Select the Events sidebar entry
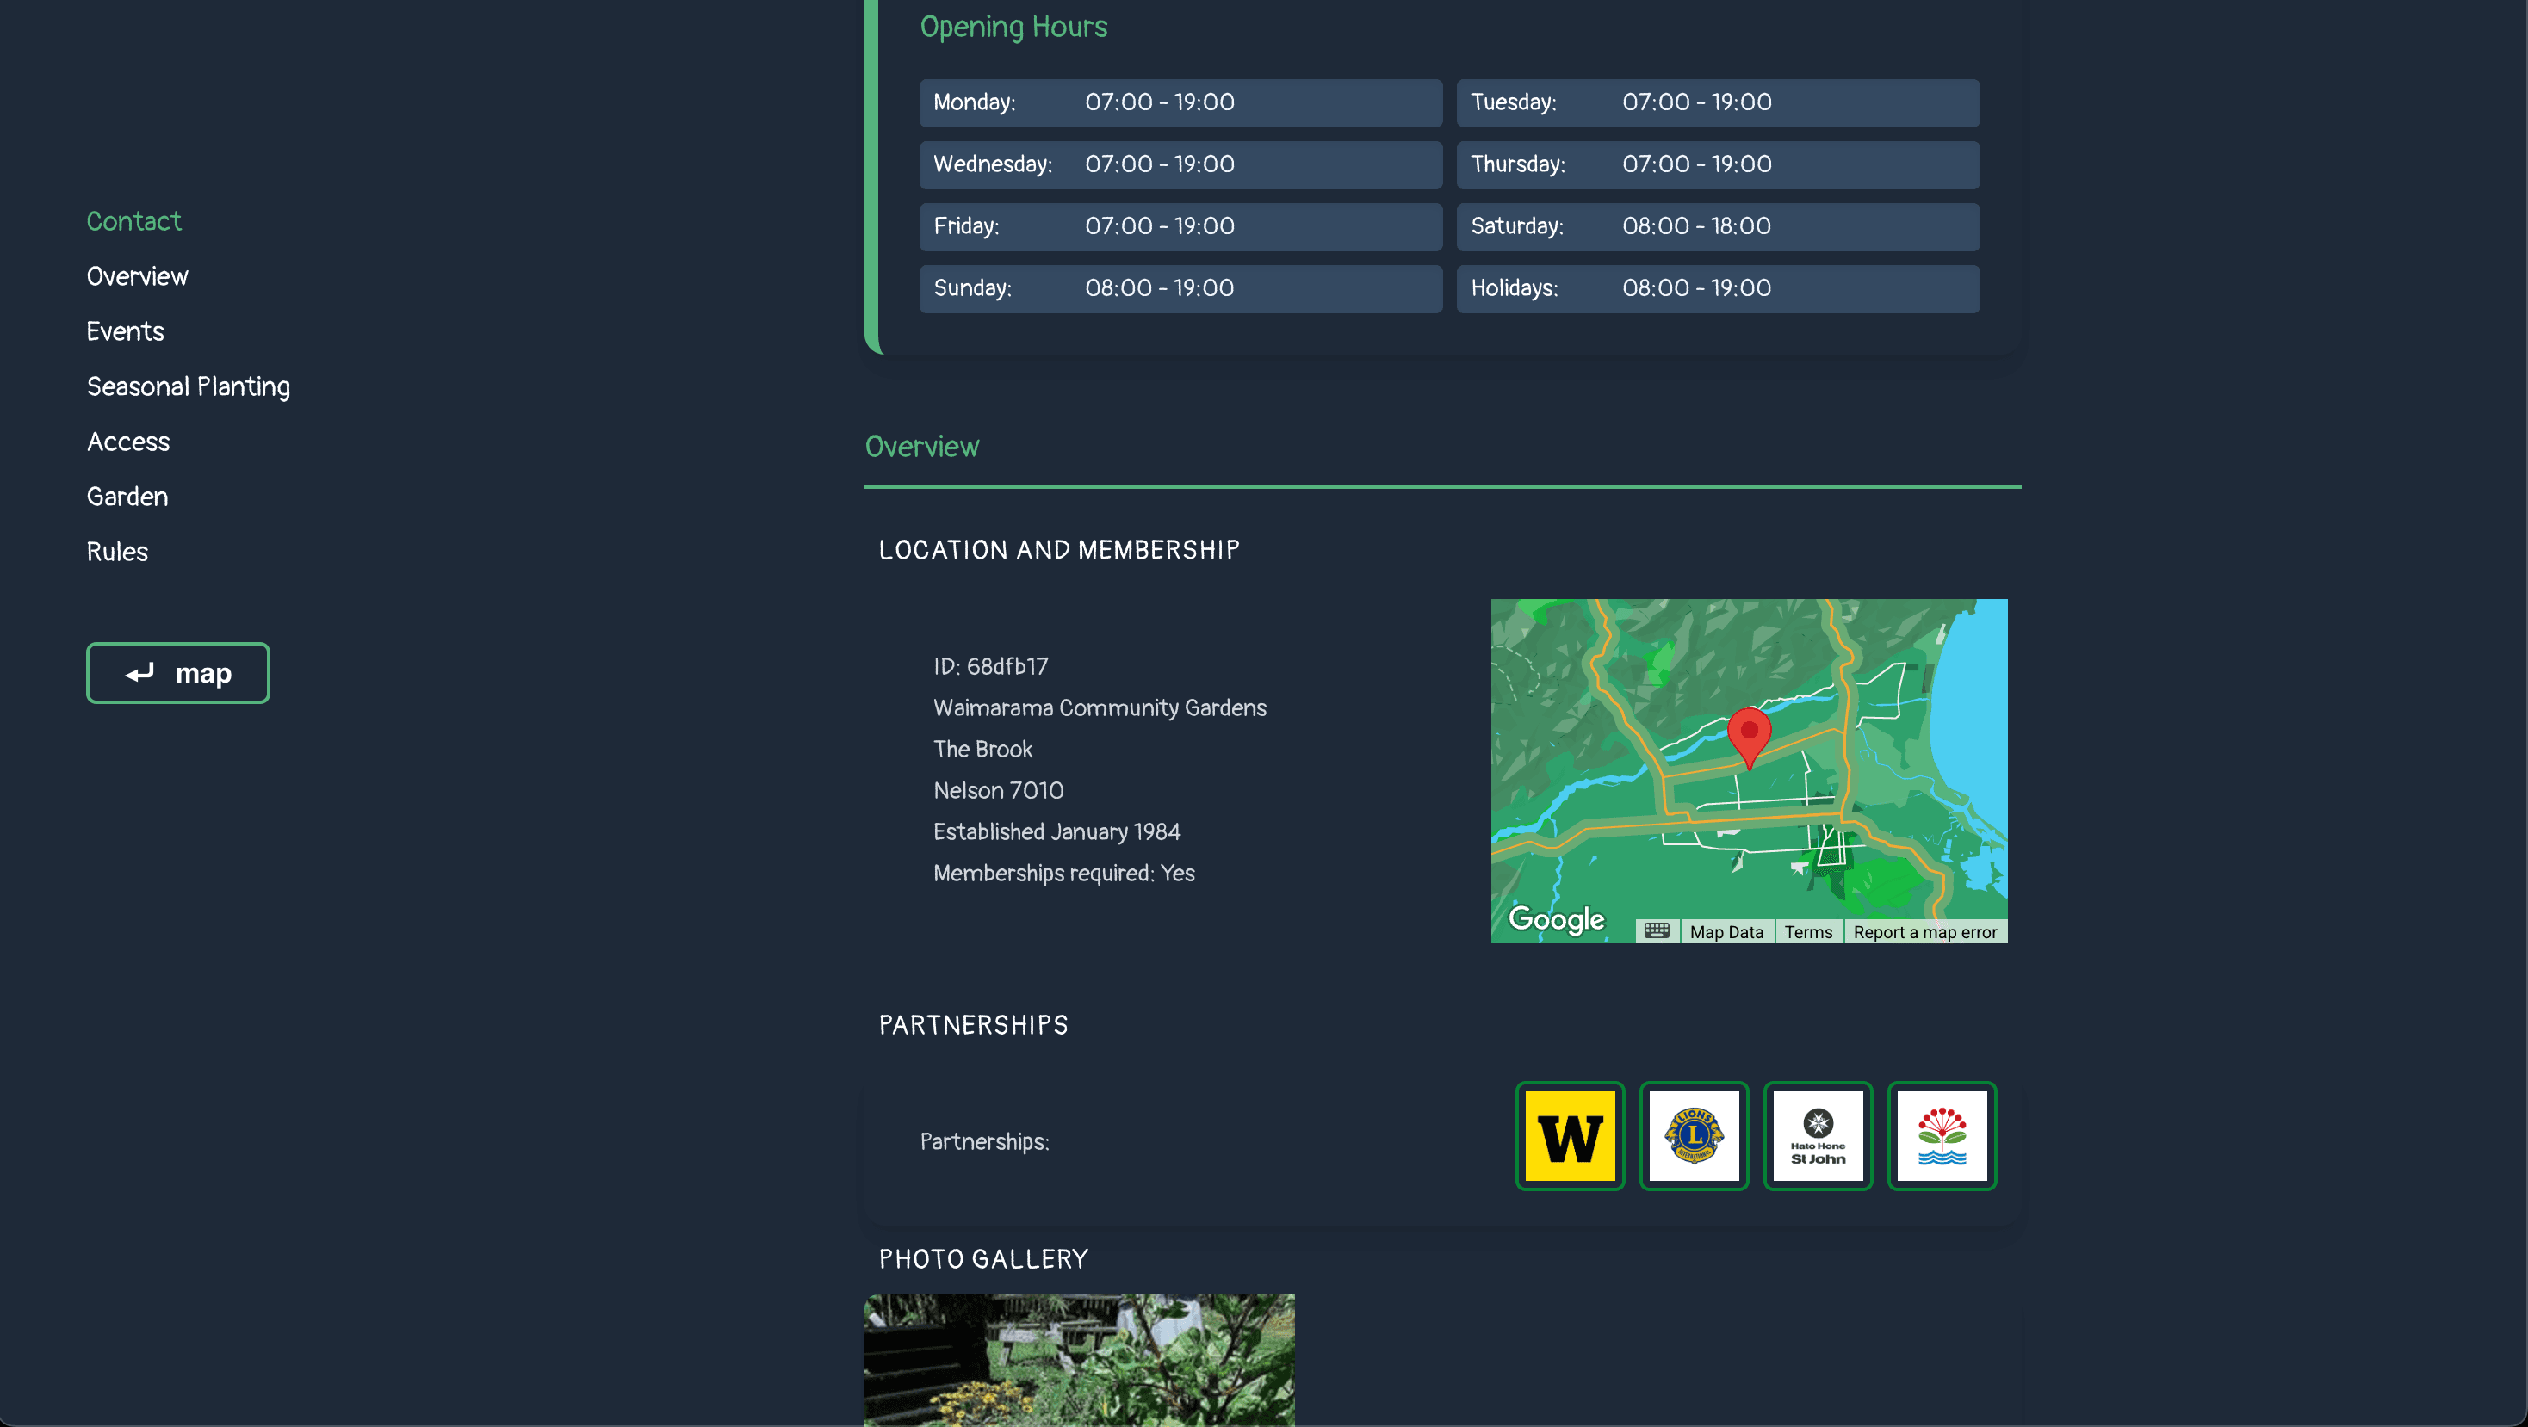Viewport: 2528px width, 1427px height. [x=125, y=331]
